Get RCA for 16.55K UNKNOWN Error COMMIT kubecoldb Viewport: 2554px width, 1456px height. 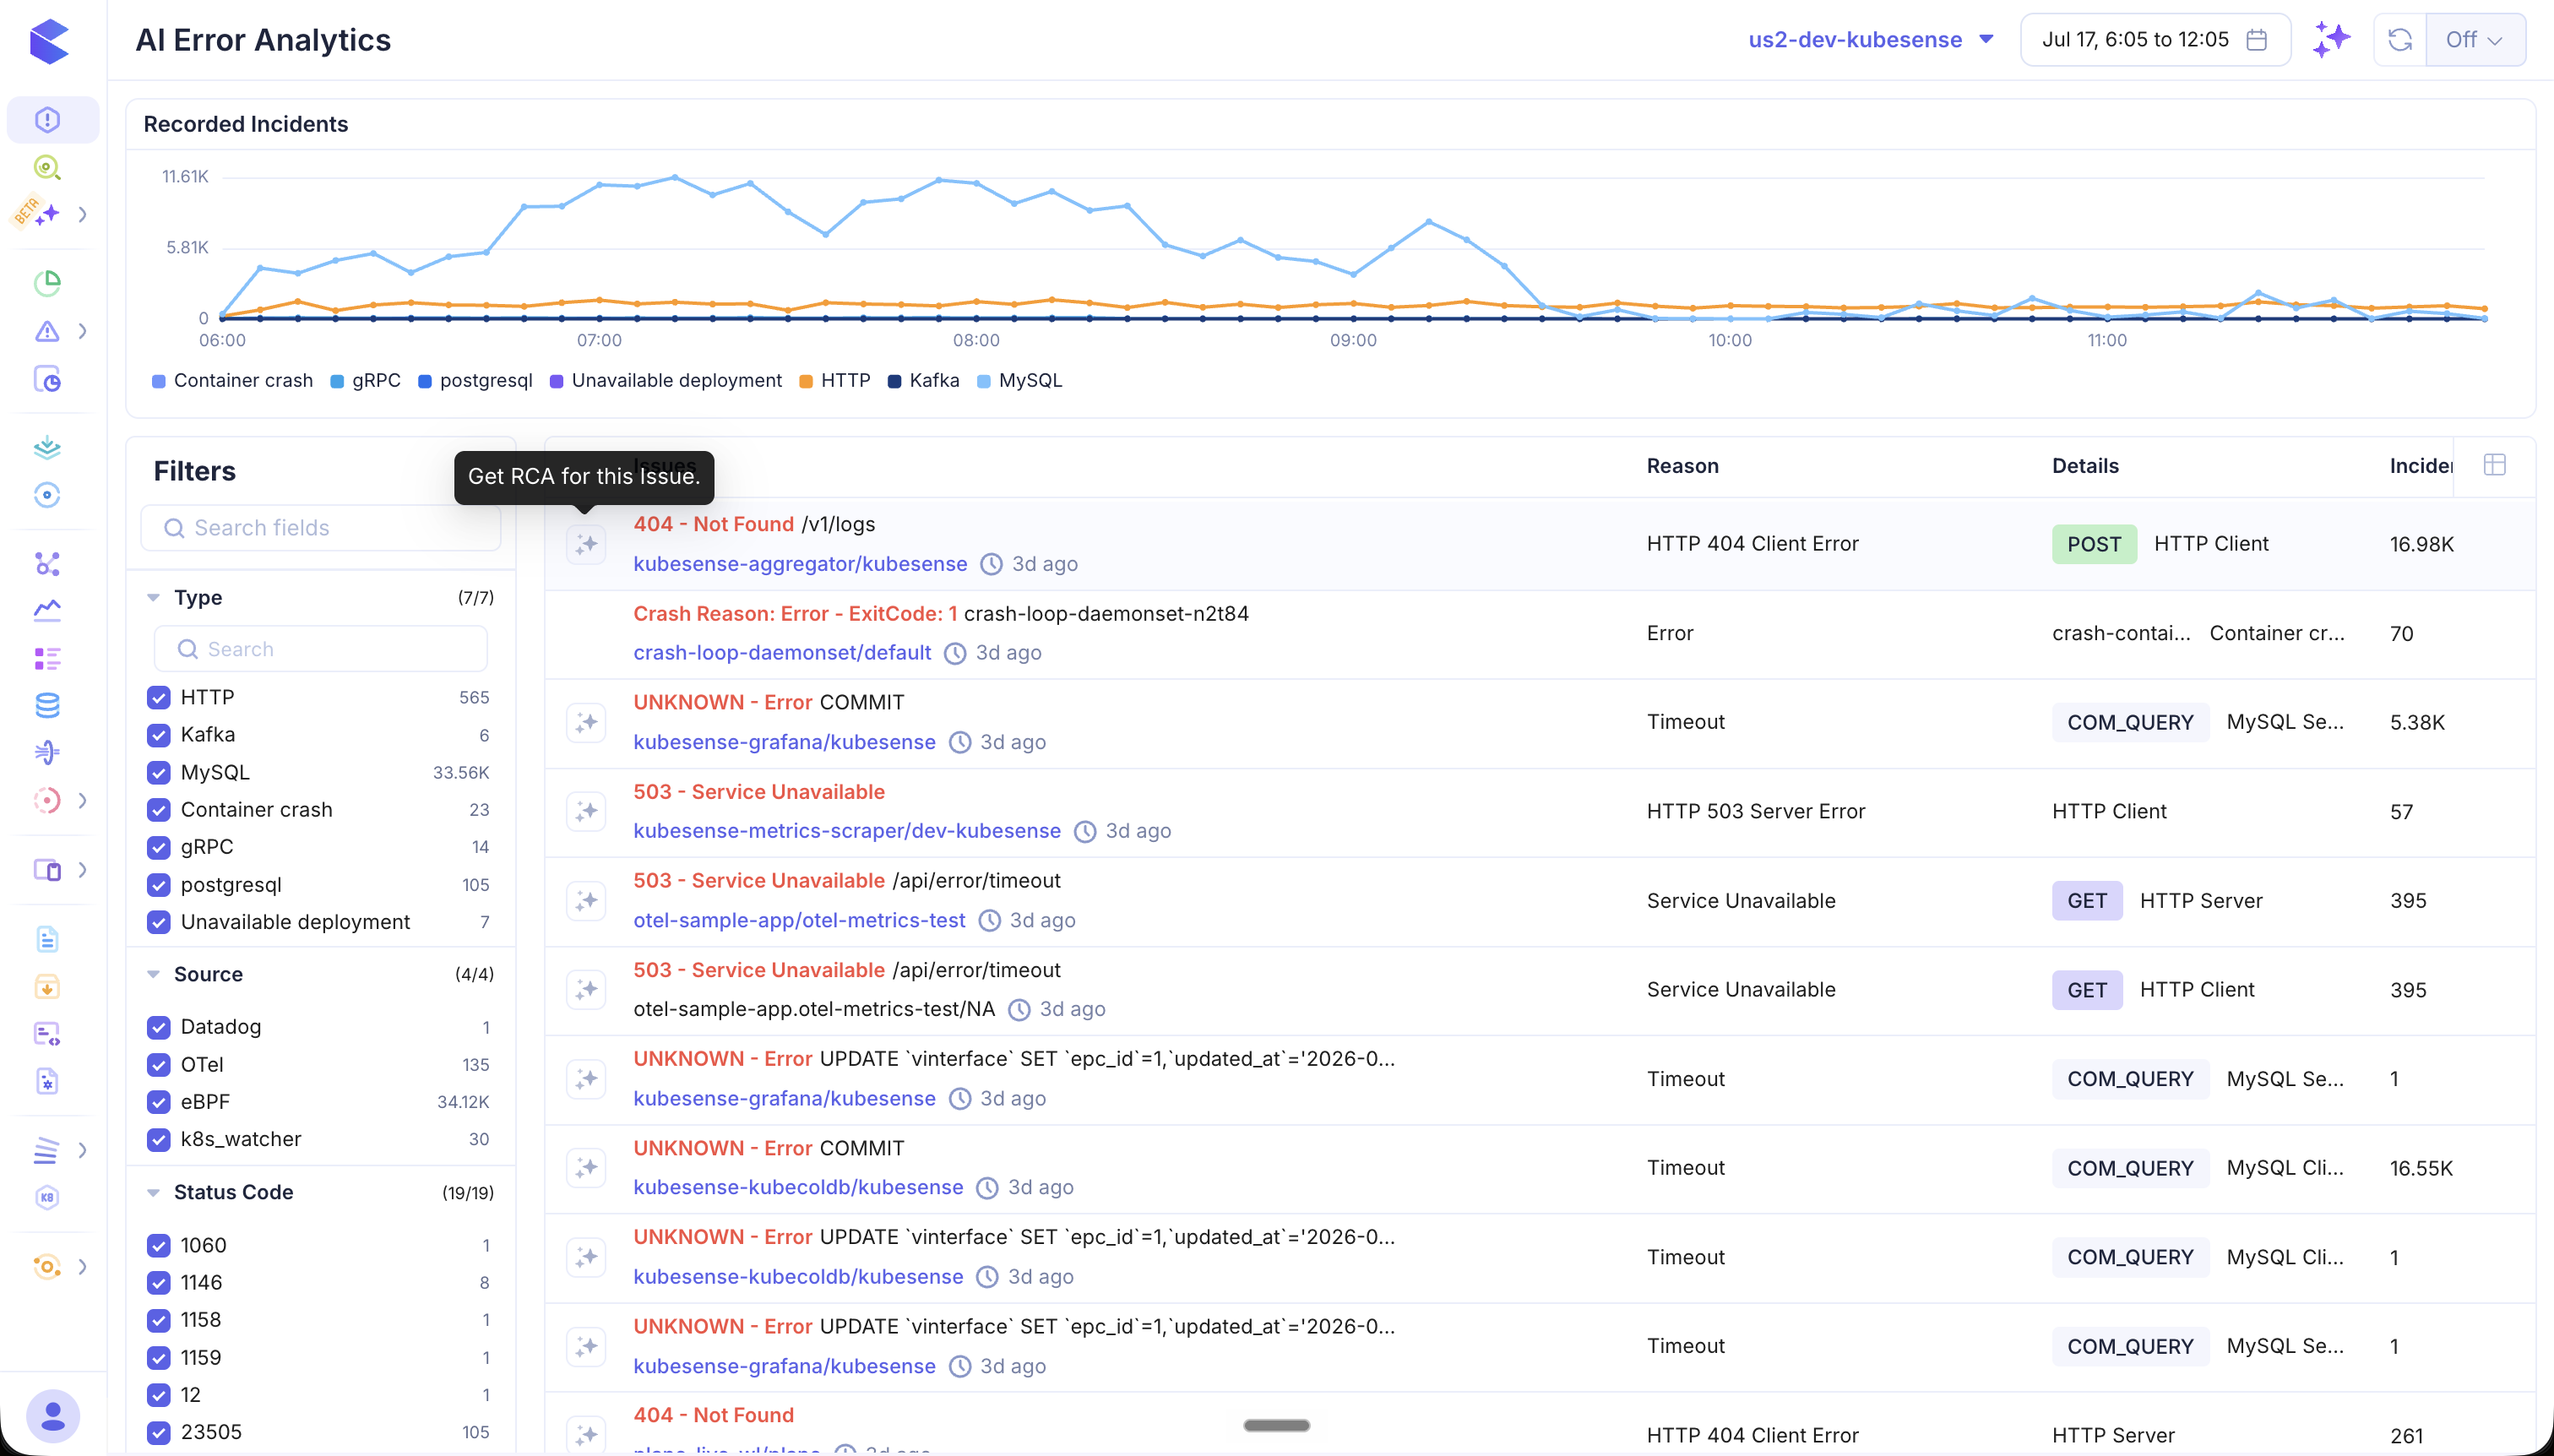pos(586,1168)
